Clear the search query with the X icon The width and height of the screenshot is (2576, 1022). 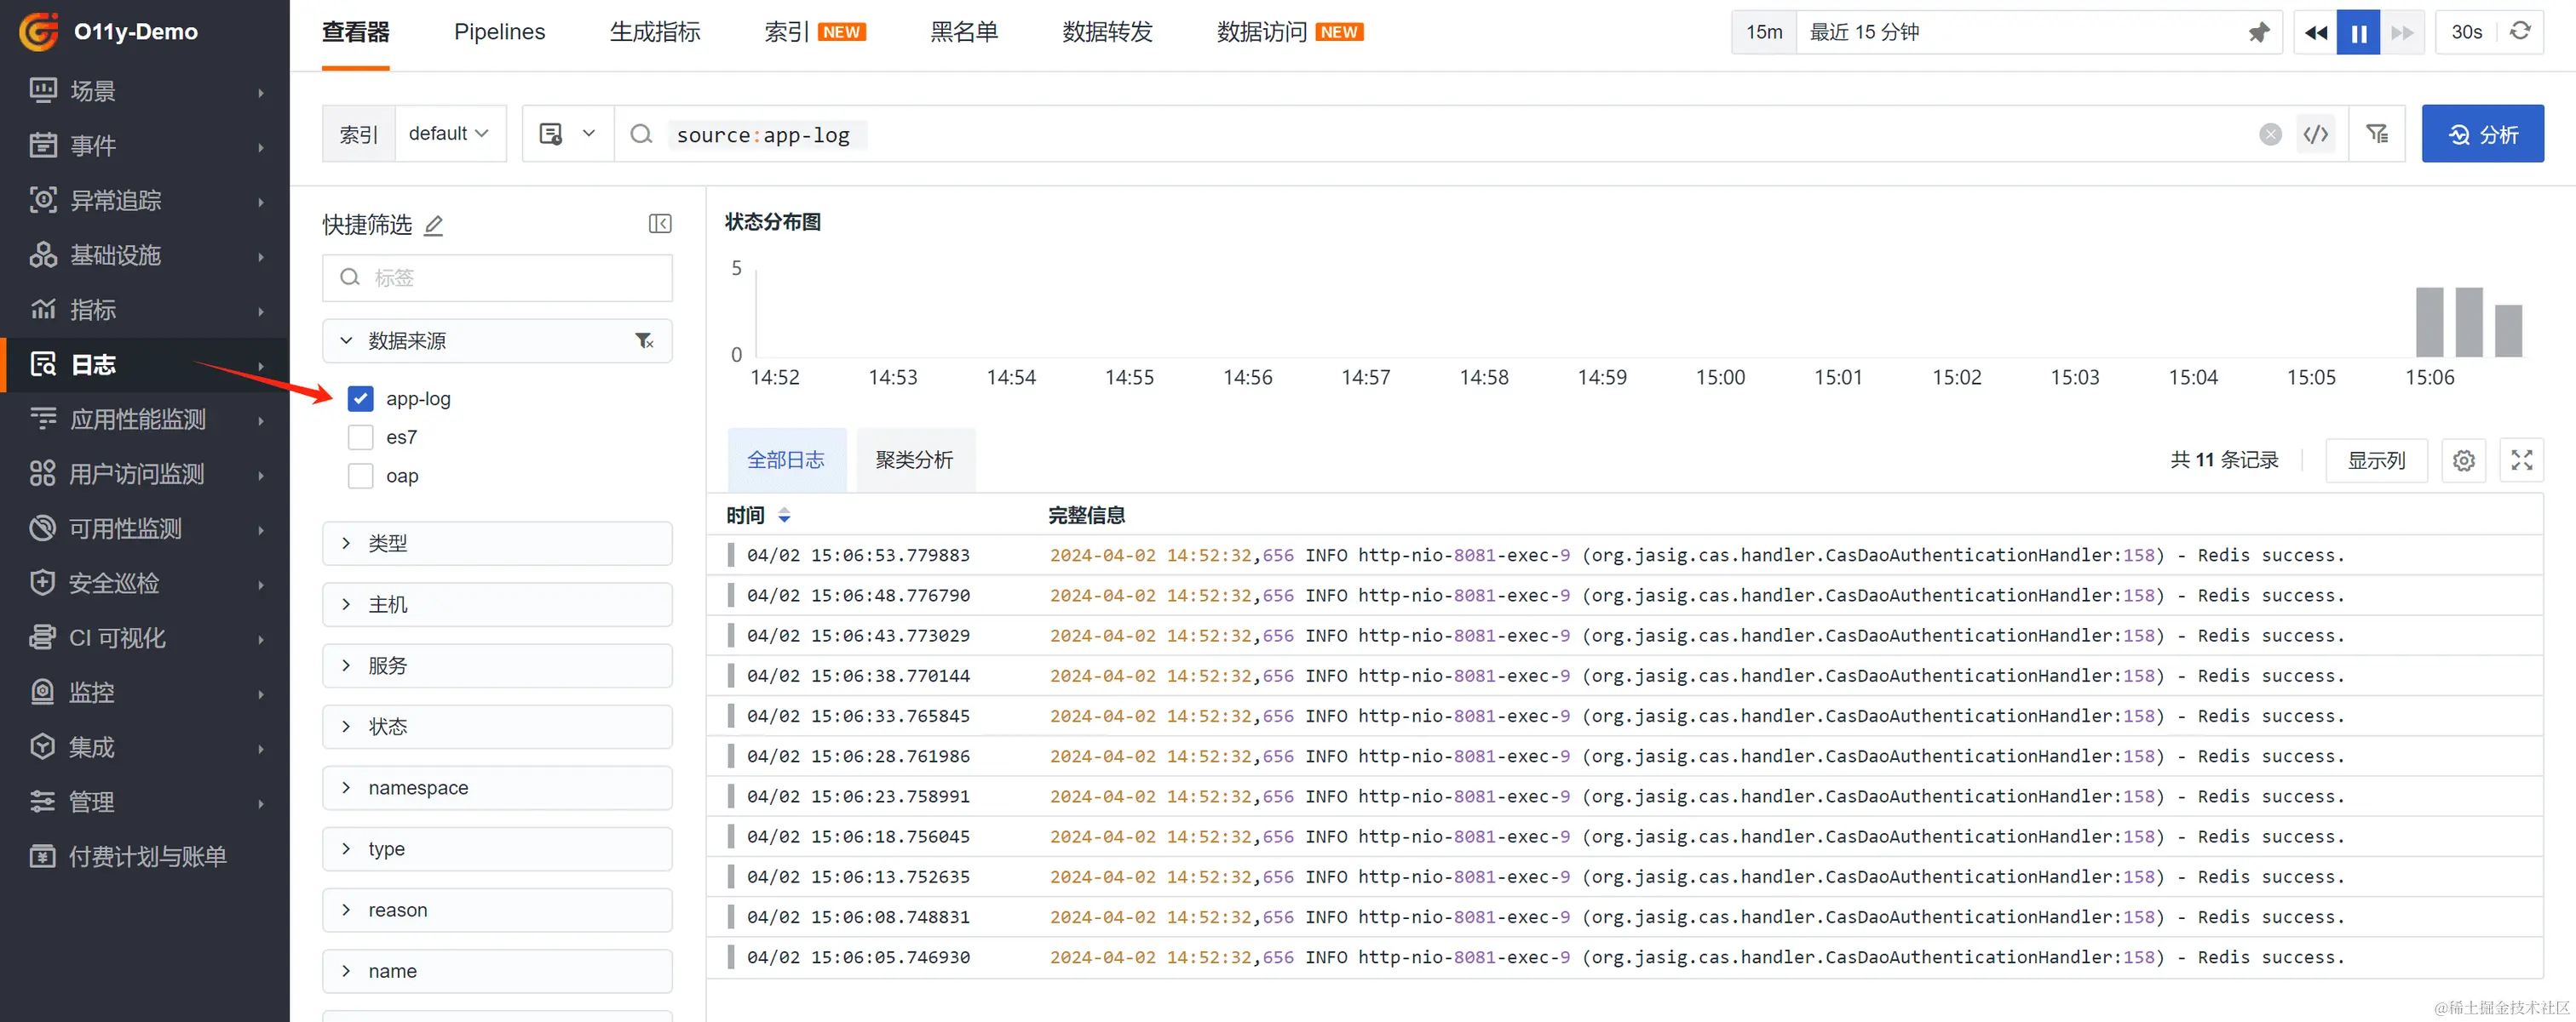[x=2270, y=134]
